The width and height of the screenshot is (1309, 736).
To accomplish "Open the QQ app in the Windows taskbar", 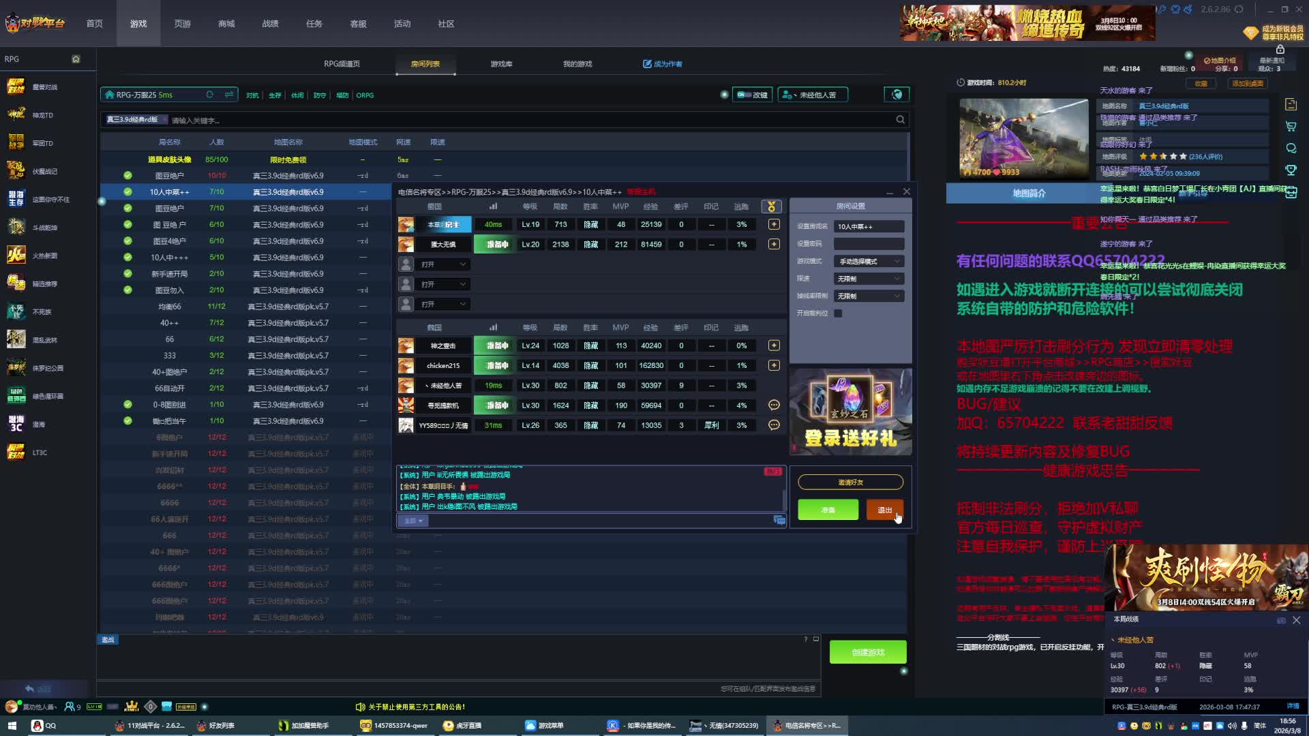I will [44, 726].
